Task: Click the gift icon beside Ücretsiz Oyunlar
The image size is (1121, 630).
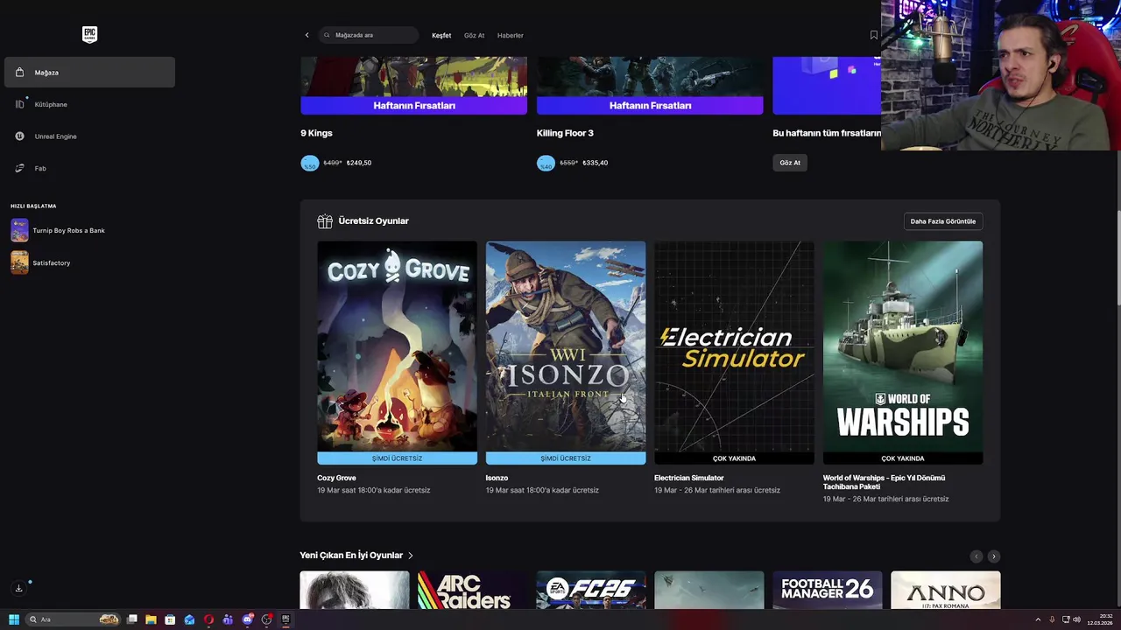Action: 325,221
